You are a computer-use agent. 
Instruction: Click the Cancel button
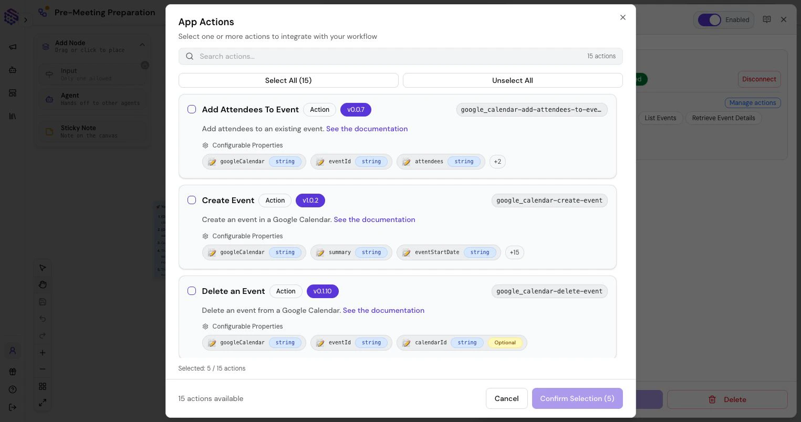pyautogui.click(x=506, y=398)
